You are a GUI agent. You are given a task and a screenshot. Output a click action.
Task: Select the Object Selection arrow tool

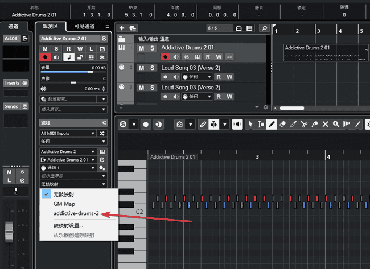(250, 124)
